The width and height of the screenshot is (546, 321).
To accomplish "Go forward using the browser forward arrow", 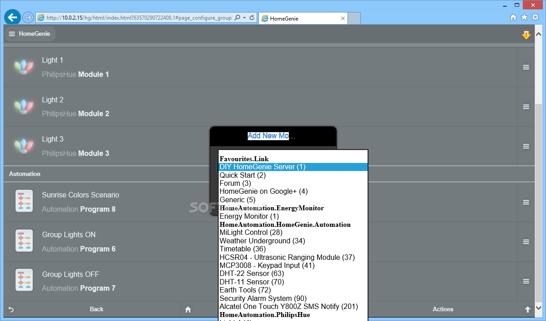I will point(28,17).
